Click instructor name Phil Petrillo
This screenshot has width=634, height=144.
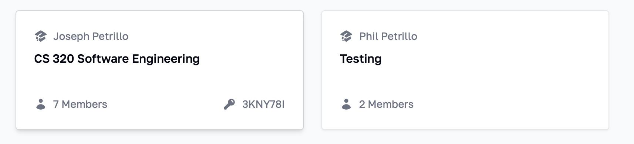coord(388,36)
